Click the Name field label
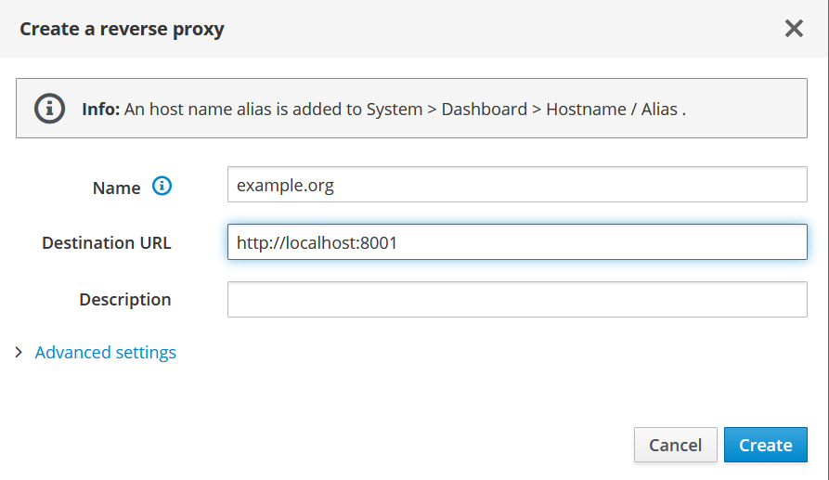 click(x=116, y=188)
